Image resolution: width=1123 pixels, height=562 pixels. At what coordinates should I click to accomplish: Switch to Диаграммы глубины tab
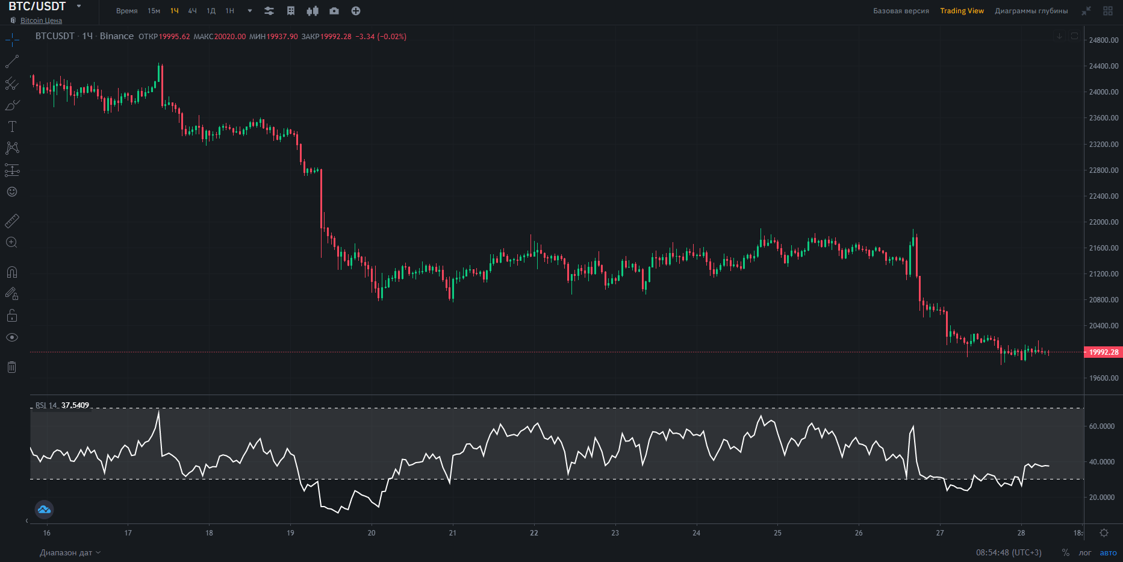1031,11
